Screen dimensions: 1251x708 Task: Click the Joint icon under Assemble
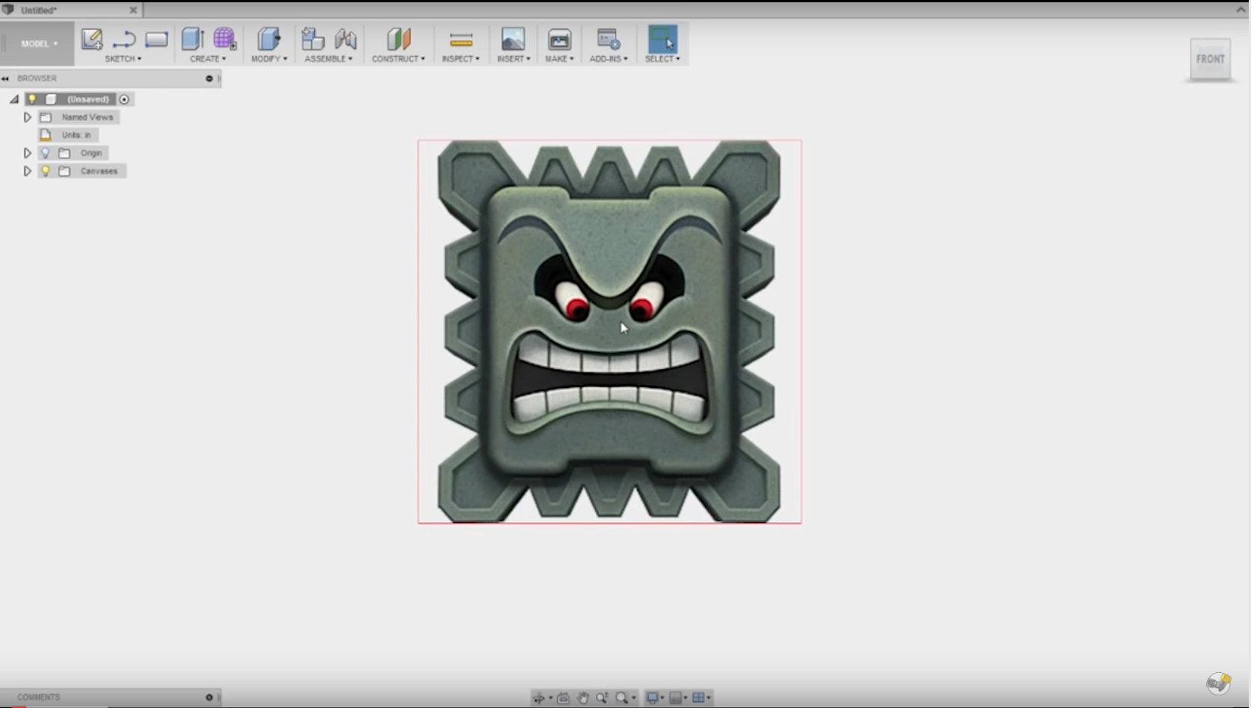tap(313, 37)
